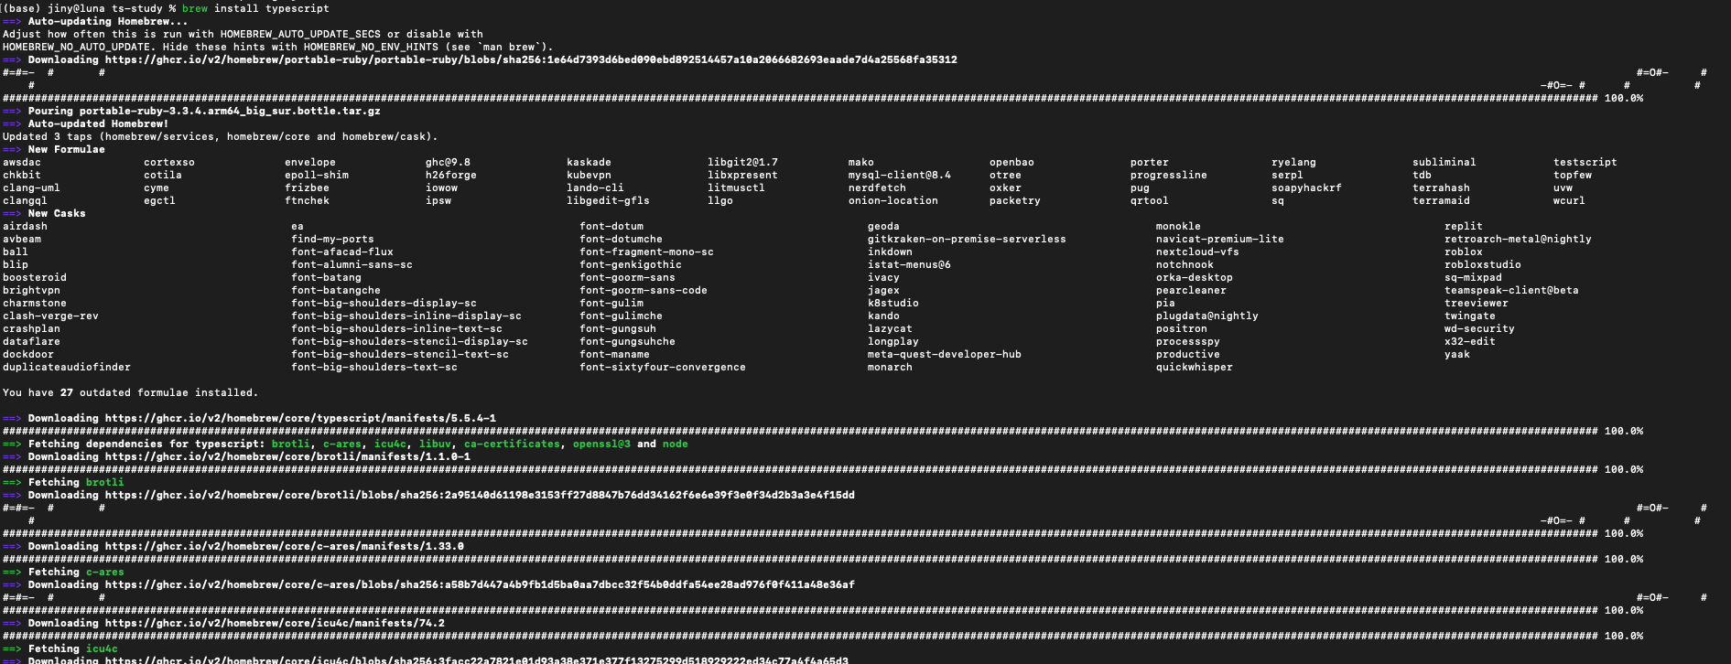Click green 'ca-certificates' in the dependencies line
Image resolution: width=1731 pixels, height=664 pixels.
tap(512, 444)
